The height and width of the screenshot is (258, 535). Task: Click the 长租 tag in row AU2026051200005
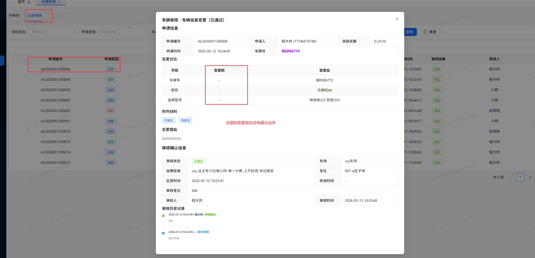(x=111, y=90)
